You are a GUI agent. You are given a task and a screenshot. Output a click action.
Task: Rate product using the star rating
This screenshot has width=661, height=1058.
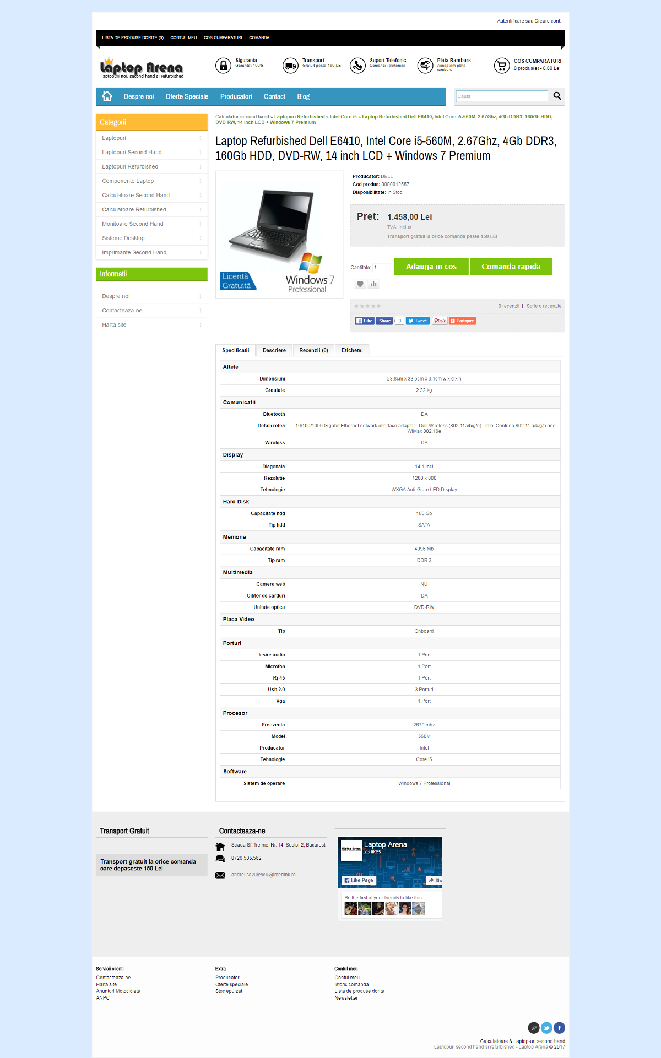(367, 306)
